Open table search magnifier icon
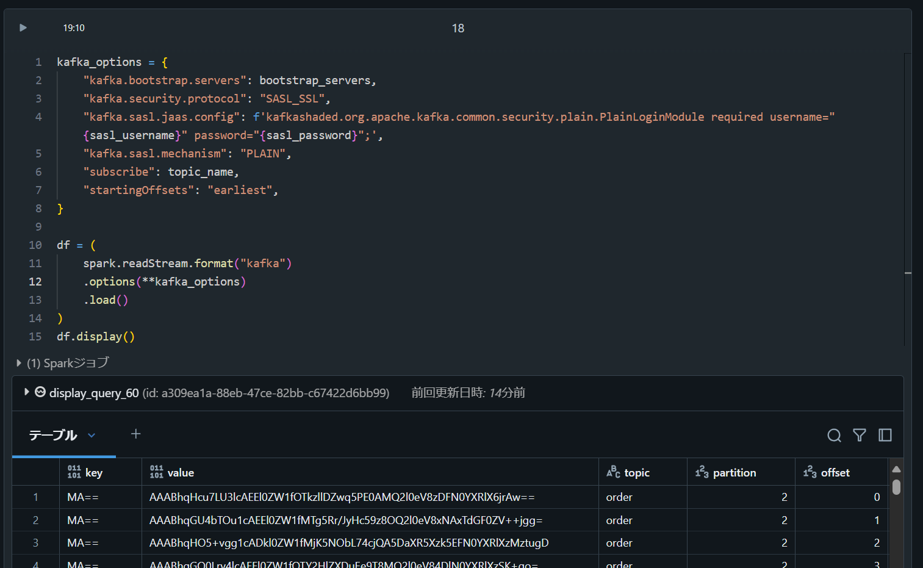 pos(834,435)
